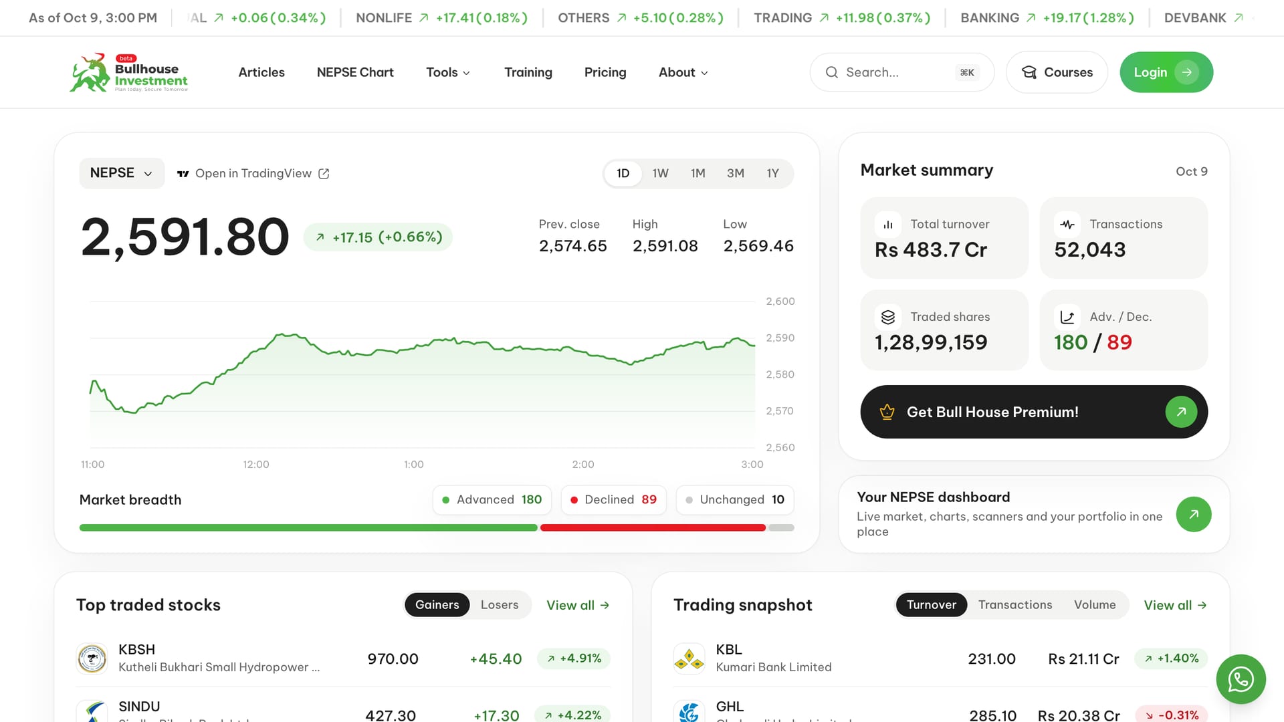Click the search magnifier icon

831,72
